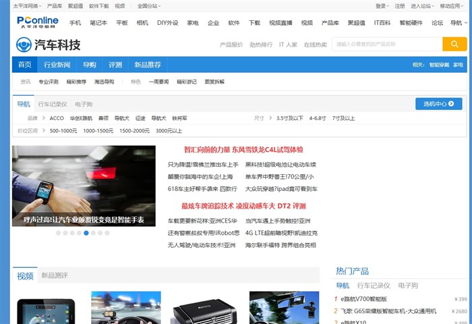The width and height of the screenshot is (472, 324).
Task: Filter by price 500-1000元
Action: point(63,131)
